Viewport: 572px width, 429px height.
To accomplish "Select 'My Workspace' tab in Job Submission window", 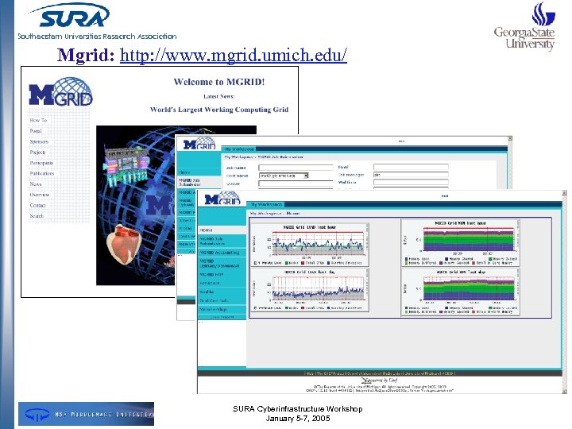I will click(x=239, y=149).
